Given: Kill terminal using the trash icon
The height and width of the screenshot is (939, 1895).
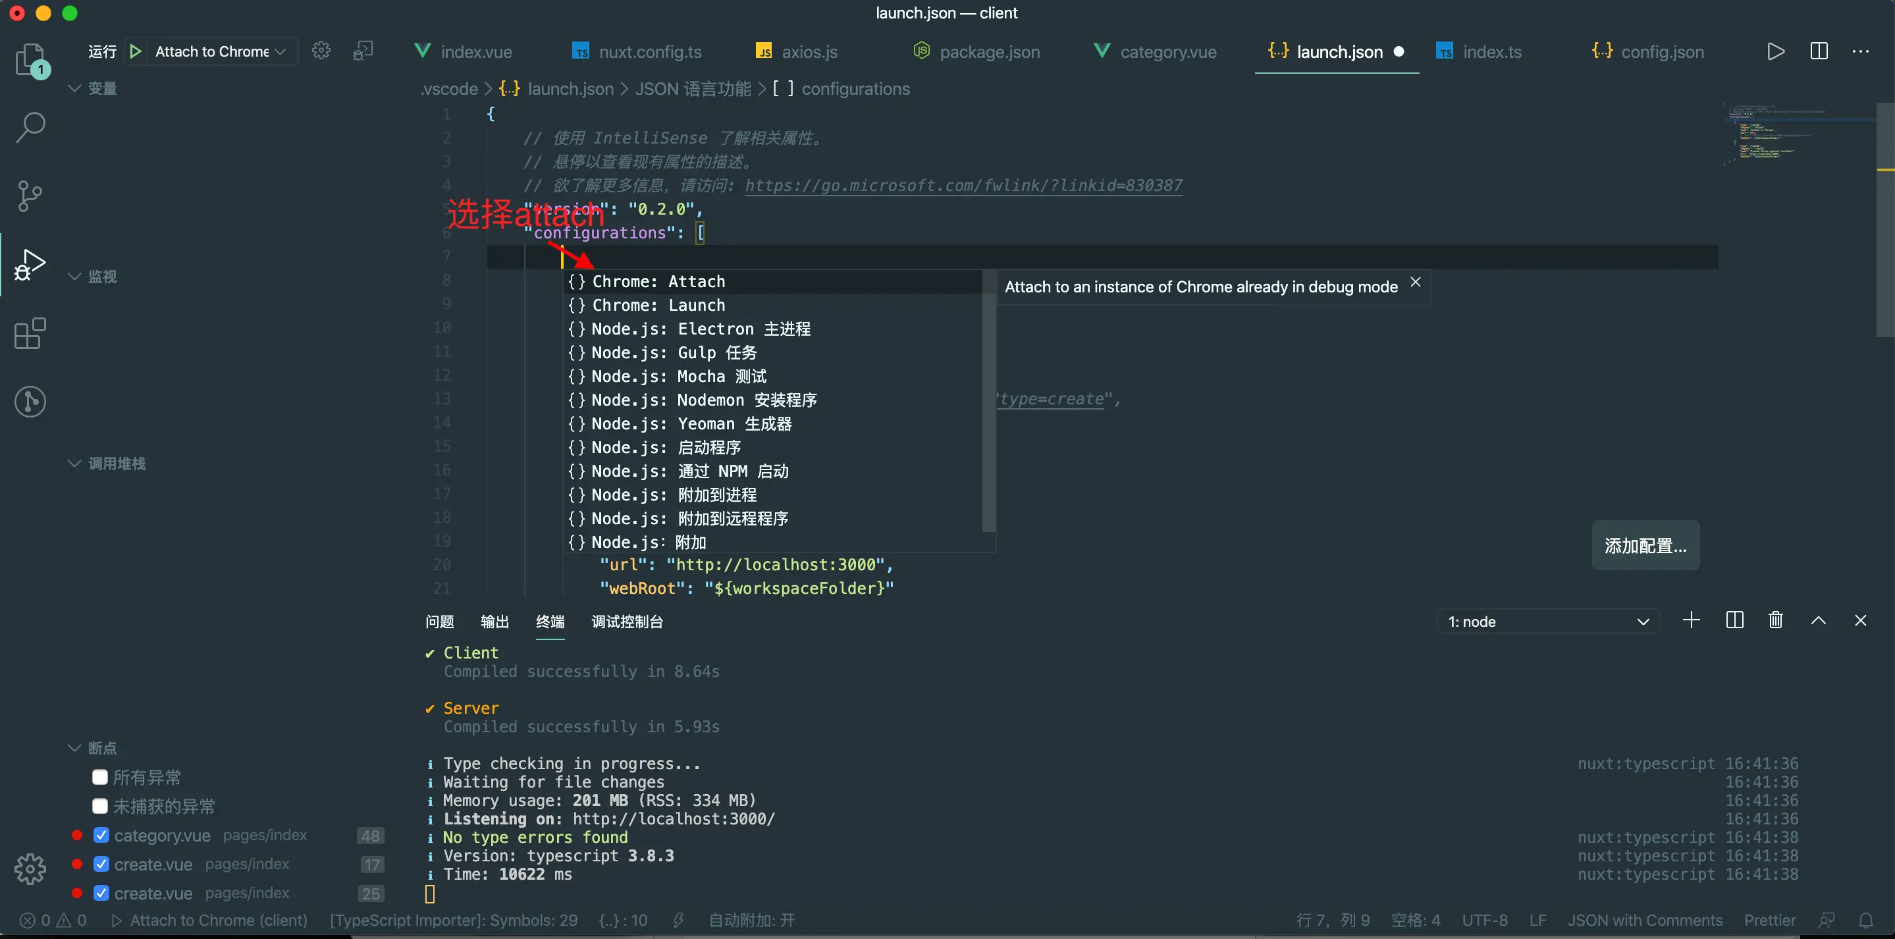Looking at the screenshot, I should pos(1775,620).
